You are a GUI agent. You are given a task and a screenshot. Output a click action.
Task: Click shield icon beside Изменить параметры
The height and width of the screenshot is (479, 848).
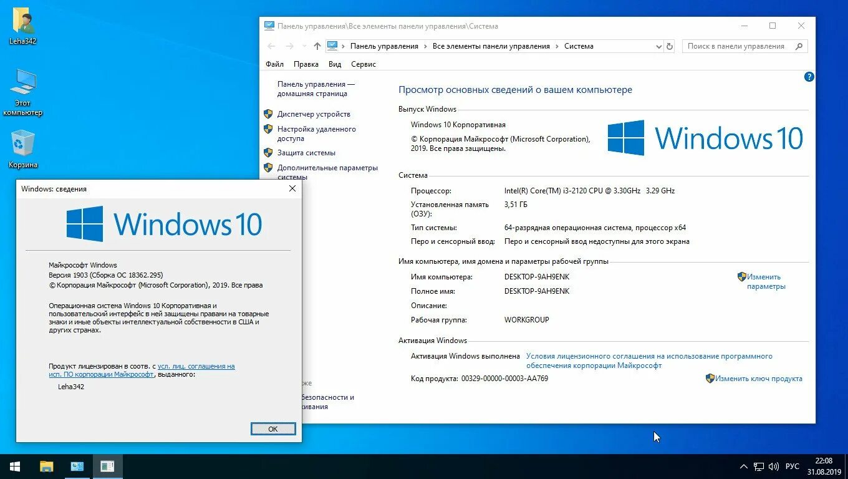[x=742, y=276]
